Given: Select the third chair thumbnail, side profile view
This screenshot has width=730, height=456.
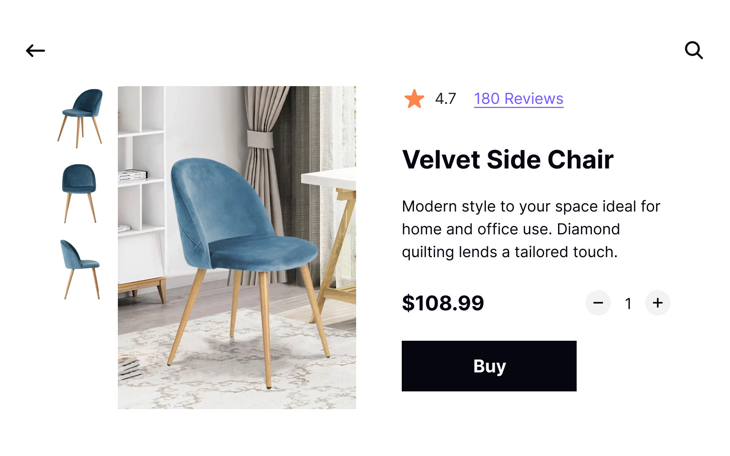Looking at the screenshot, I should [x=80, y=269].
